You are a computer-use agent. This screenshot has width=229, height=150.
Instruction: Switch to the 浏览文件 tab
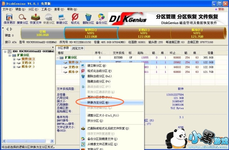coord(78,48)
